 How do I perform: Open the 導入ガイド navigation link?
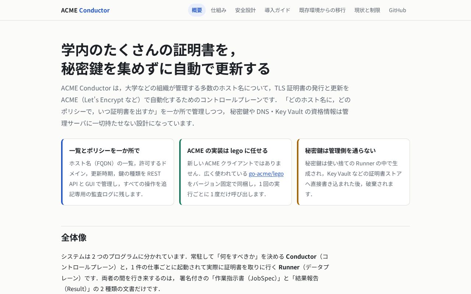click(277, 10)
